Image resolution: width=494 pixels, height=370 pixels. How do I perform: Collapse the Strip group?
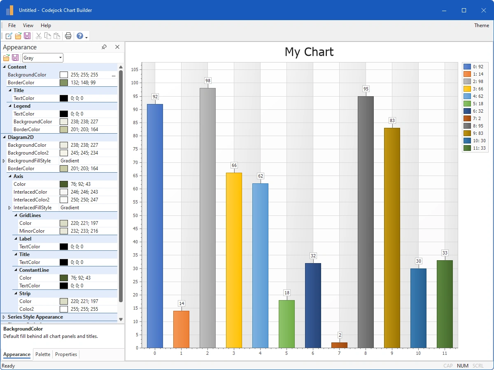coord(16,294)
